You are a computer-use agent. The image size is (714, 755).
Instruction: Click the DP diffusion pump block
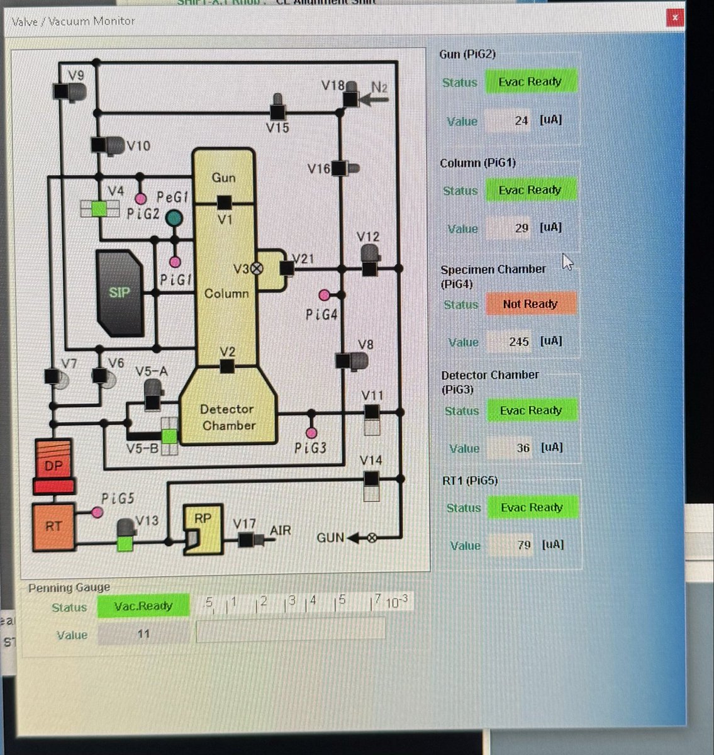pos(54,466)
